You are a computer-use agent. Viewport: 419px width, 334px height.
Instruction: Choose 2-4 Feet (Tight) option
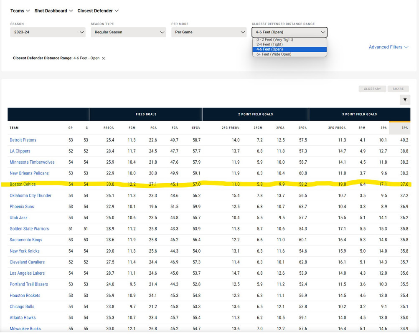tap(289, 44)
